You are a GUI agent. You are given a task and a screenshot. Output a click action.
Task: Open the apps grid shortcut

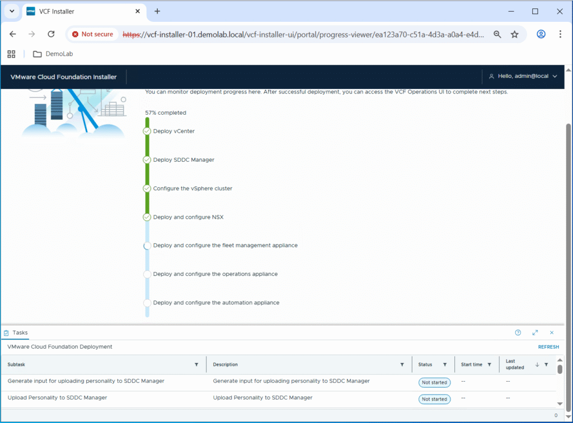[x=11, y=54]
